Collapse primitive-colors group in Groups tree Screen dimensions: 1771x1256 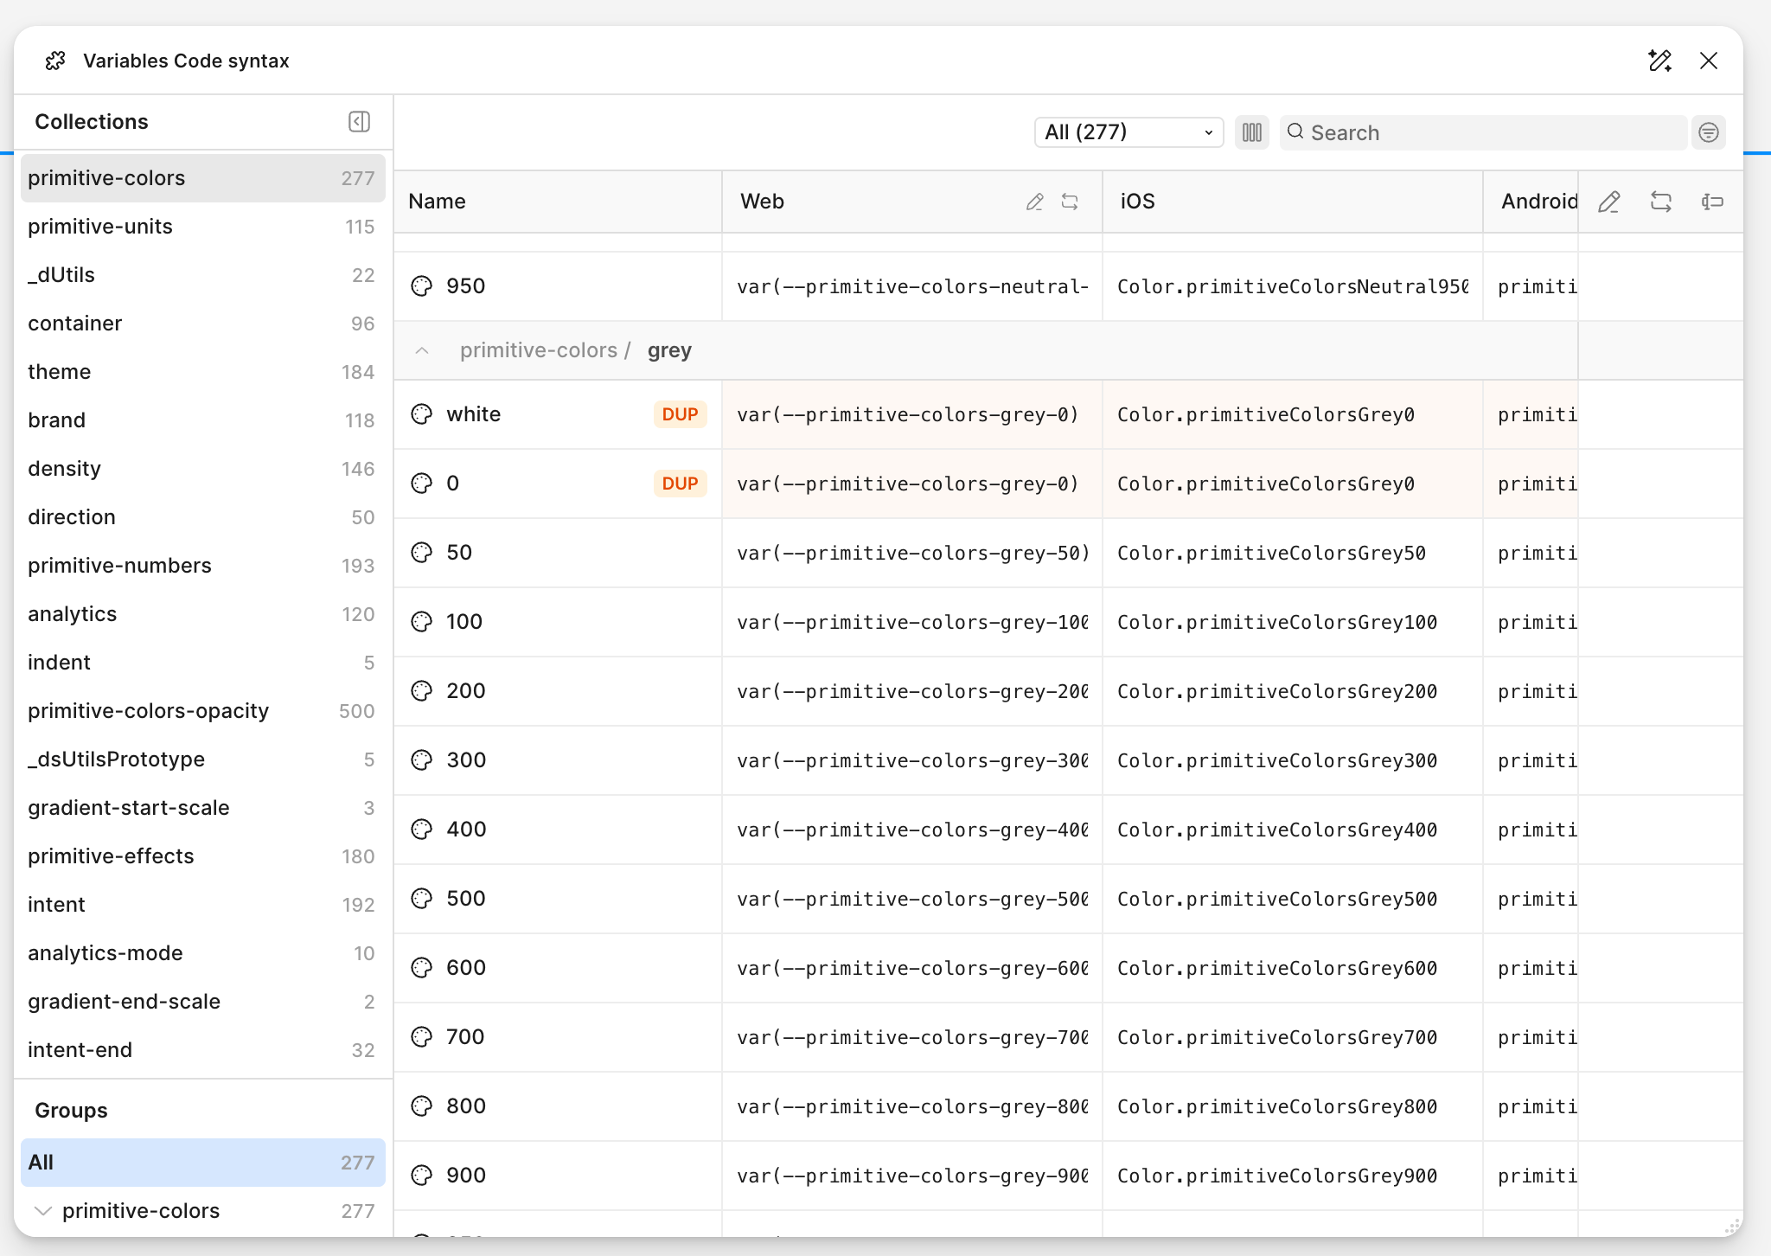(x=42, y=1211)
